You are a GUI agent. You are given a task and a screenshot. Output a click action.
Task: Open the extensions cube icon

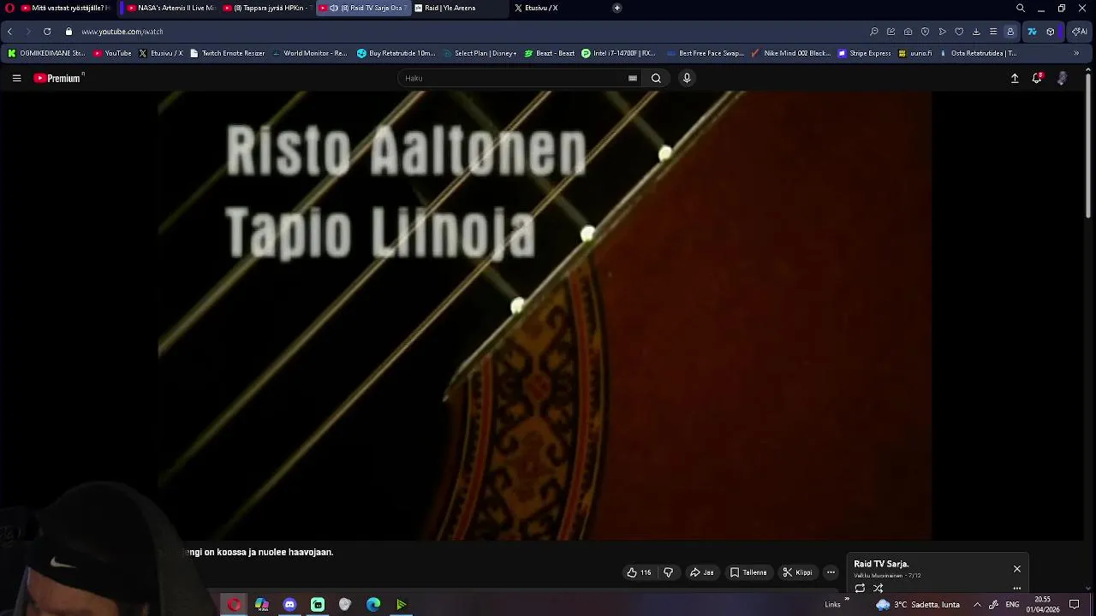1051,32
